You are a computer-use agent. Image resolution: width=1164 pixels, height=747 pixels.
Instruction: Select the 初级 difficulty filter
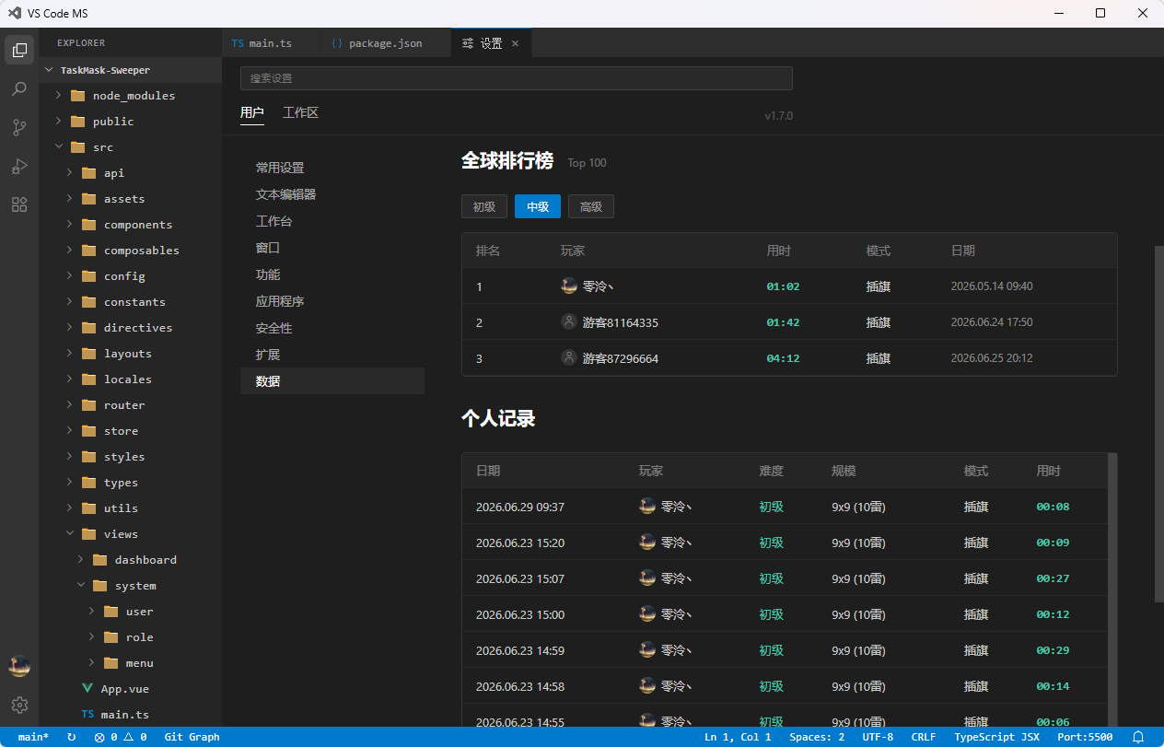coord(484,206)
